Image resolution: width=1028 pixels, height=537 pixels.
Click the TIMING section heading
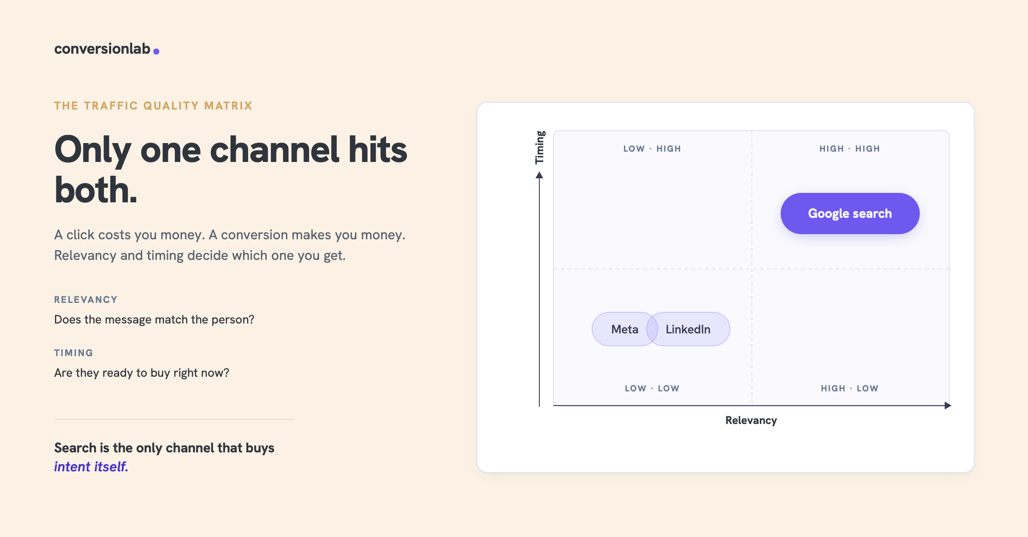[x=74, y=353]
